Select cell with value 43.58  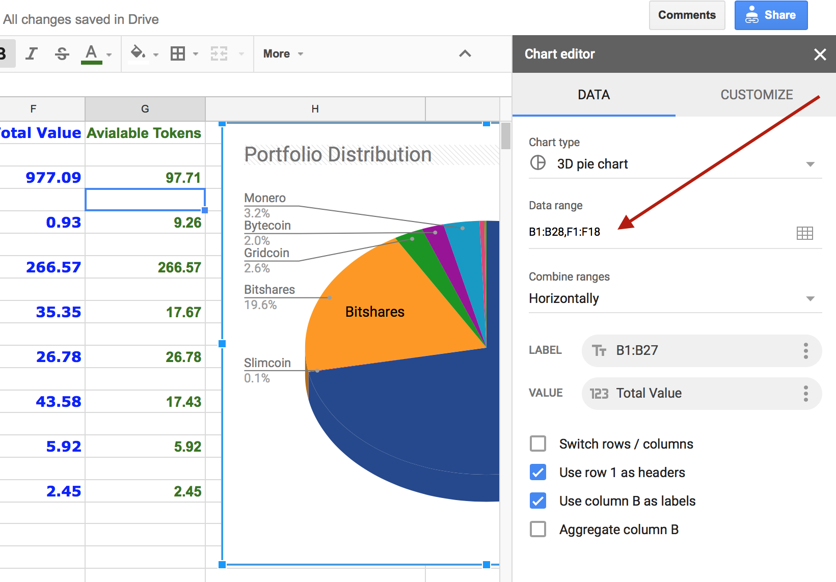pyautogui.click(x=42, y=401)
